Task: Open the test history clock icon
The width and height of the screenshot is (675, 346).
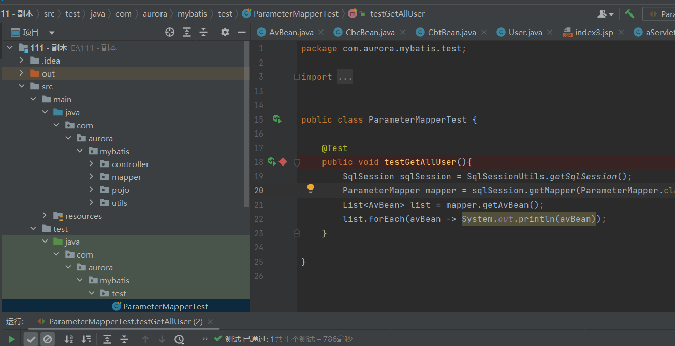Action: pos(179,339)
